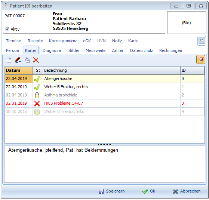Open the Messwerte tab
This screenshot has height=200, width=209.
[95, 50]
